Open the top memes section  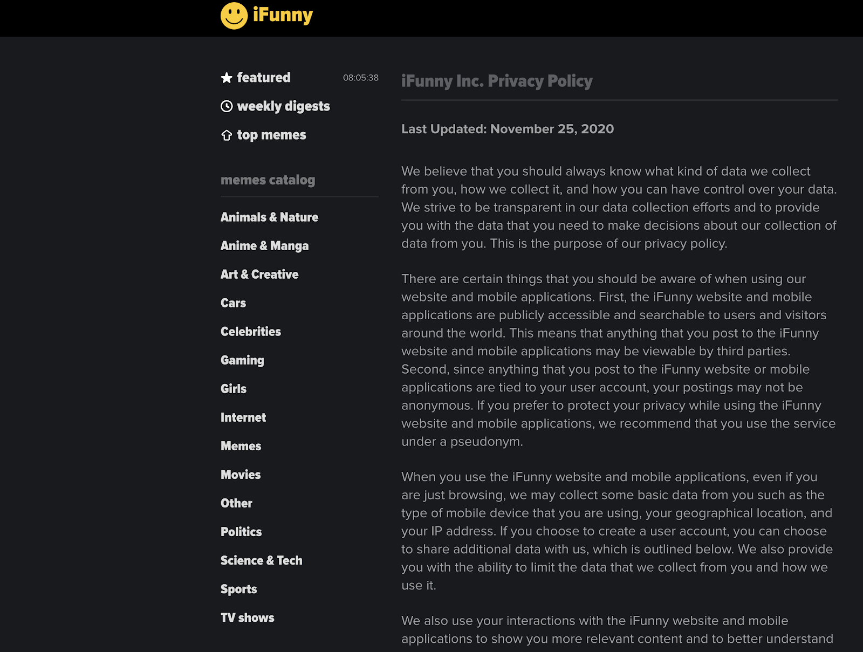pyautogui.click(x=271, y=135)
